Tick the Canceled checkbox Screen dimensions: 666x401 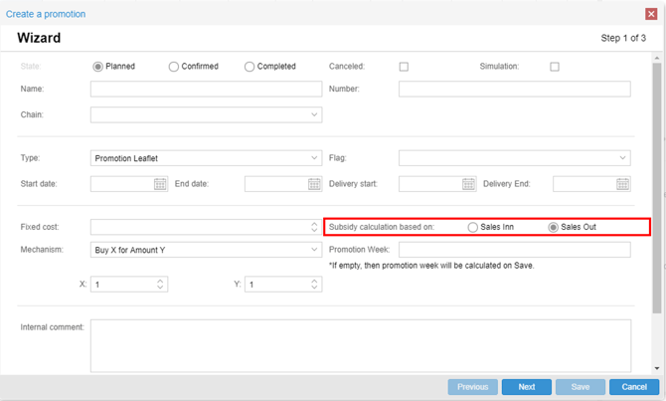[404, 67]
